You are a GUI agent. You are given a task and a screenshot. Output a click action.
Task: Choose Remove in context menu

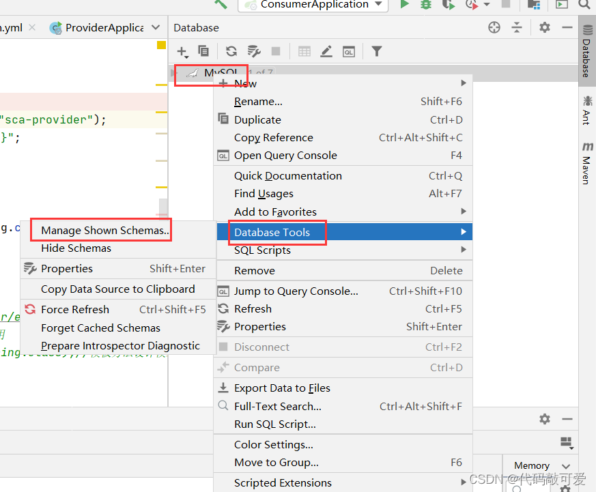coord(344,270)
